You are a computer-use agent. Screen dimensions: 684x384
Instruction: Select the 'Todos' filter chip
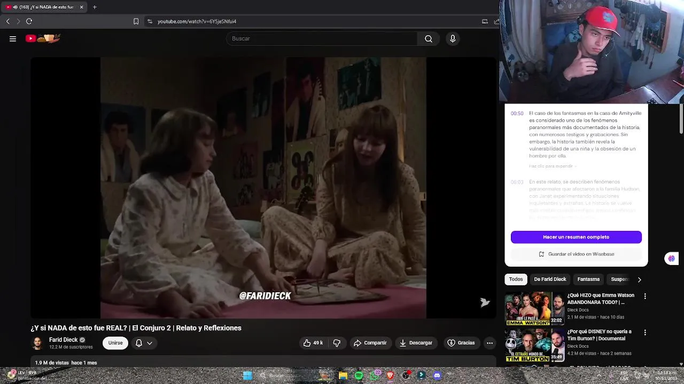click(x=516, y=279)
